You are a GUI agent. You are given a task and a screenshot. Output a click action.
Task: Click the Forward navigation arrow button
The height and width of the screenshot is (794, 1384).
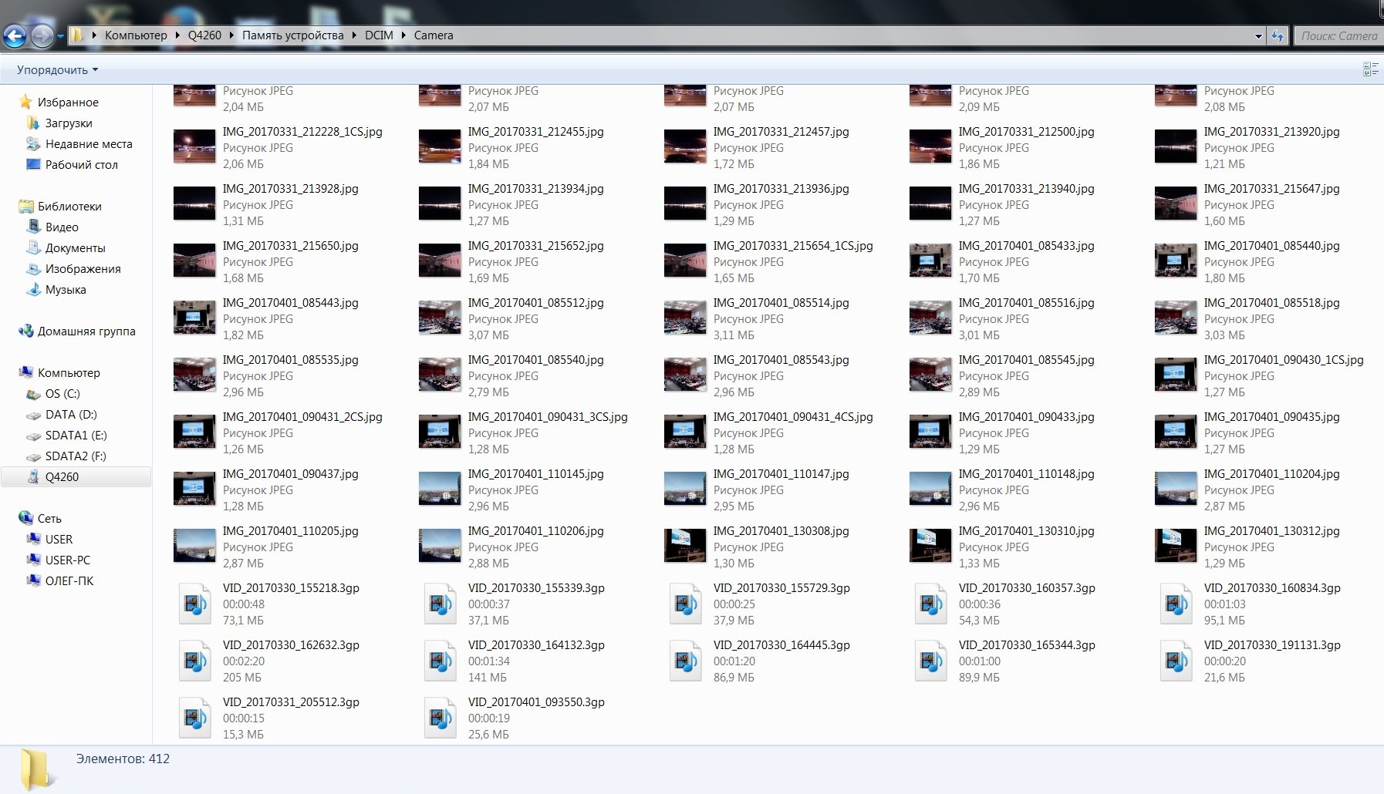pyautogui.click(x=42, y=35)
